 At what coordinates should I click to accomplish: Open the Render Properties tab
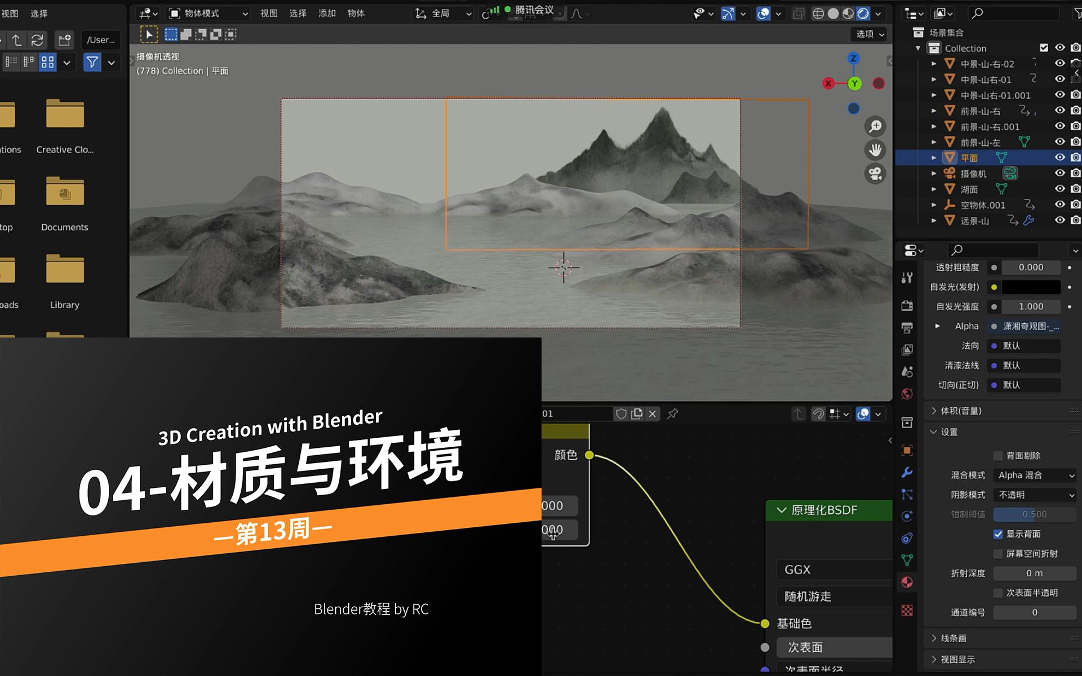[x=907, y=305]
